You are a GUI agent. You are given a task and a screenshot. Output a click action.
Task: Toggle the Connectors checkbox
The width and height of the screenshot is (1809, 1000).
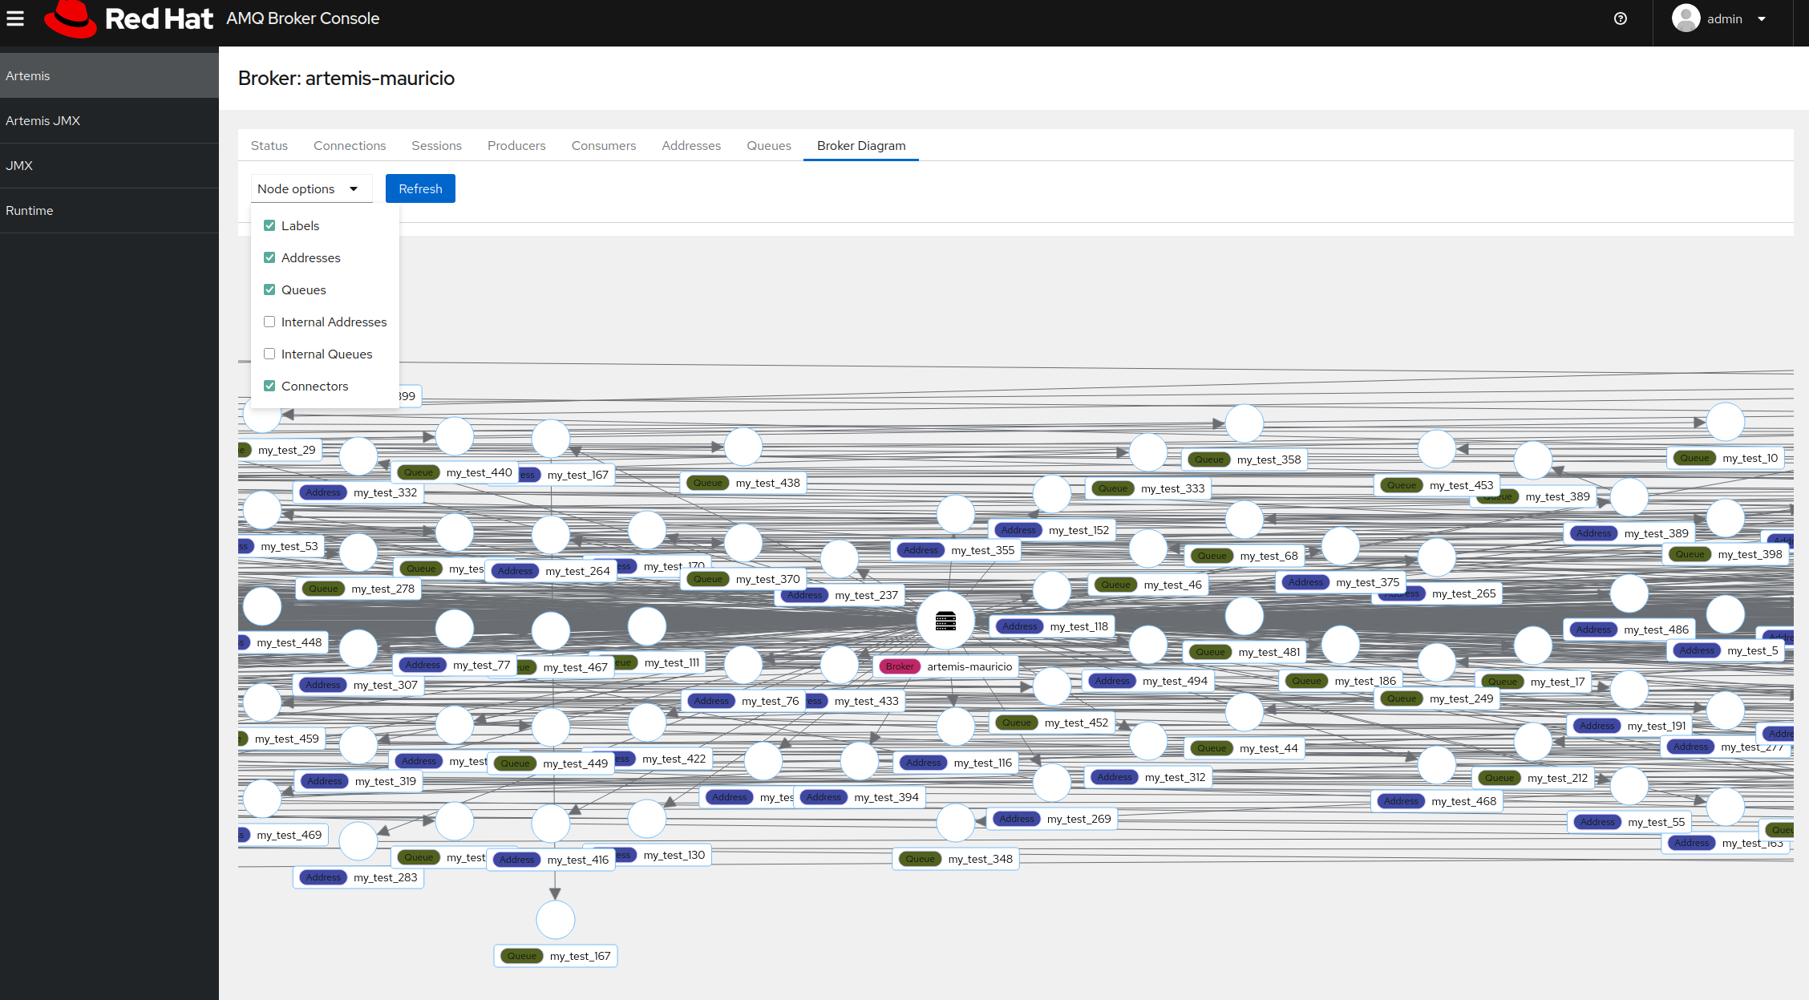click(x=269, y=387)
